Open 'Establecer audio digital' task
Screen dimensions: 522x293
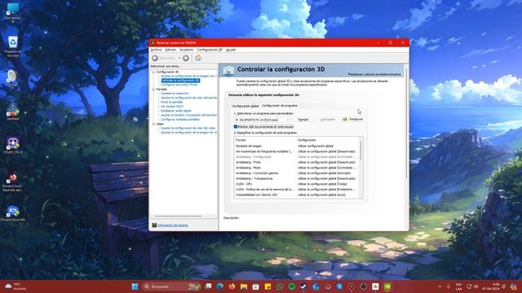point(176,111)
